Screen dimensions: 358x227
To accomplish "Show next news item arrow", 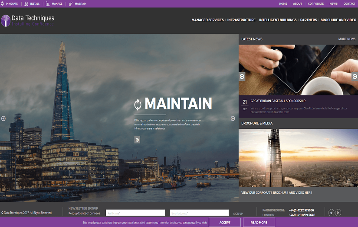I will tap(355, 77).
